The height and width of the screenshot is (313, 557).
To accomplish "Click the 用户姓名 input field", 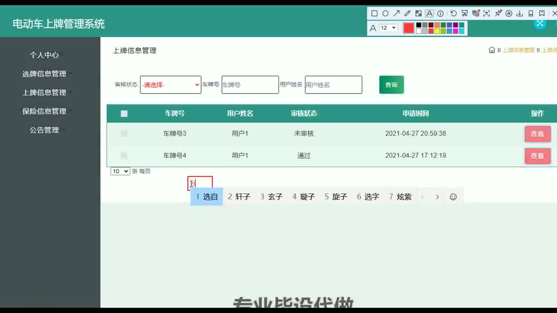I will 333,85.
